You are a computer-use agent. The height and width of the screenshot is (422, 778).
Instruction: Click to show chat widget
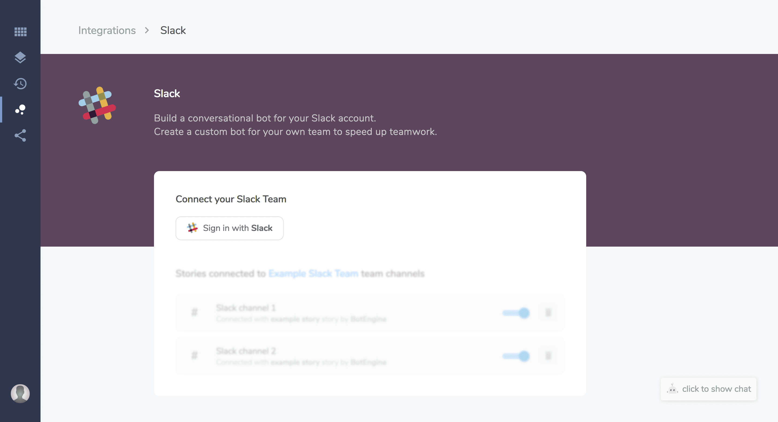pos(709,389)
